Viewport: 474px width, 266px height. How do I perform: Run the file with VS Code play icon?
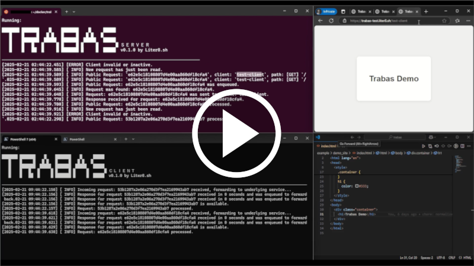tap(424, 145)
